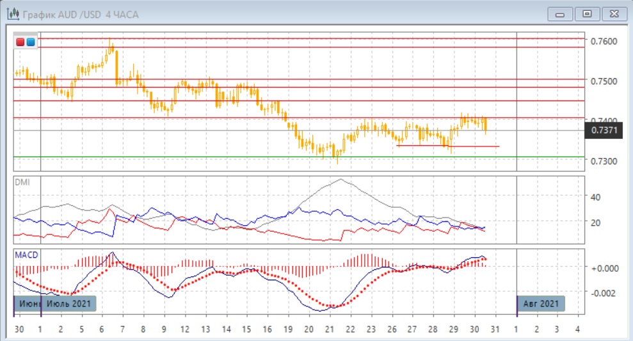The width and height of the screenshot is (633, 341).
Task: Click the current price tag 0.7371
Action: tap(604, 131)
